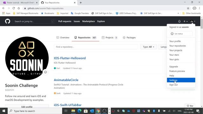Star the iOS-Swift-UITabBar repository
203x114 pixels.
pos(190,106)
